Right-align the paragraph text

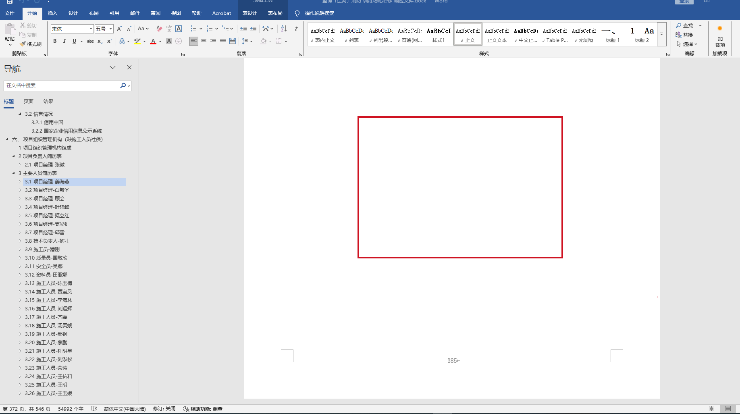click(213, 41)
